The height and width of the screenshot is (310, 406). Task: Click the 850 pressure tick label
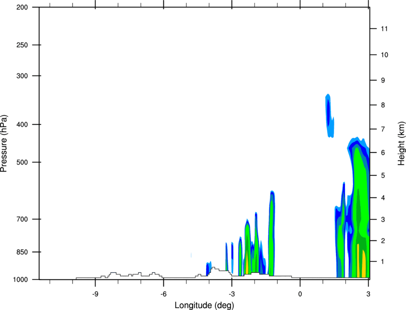point(22,251)
